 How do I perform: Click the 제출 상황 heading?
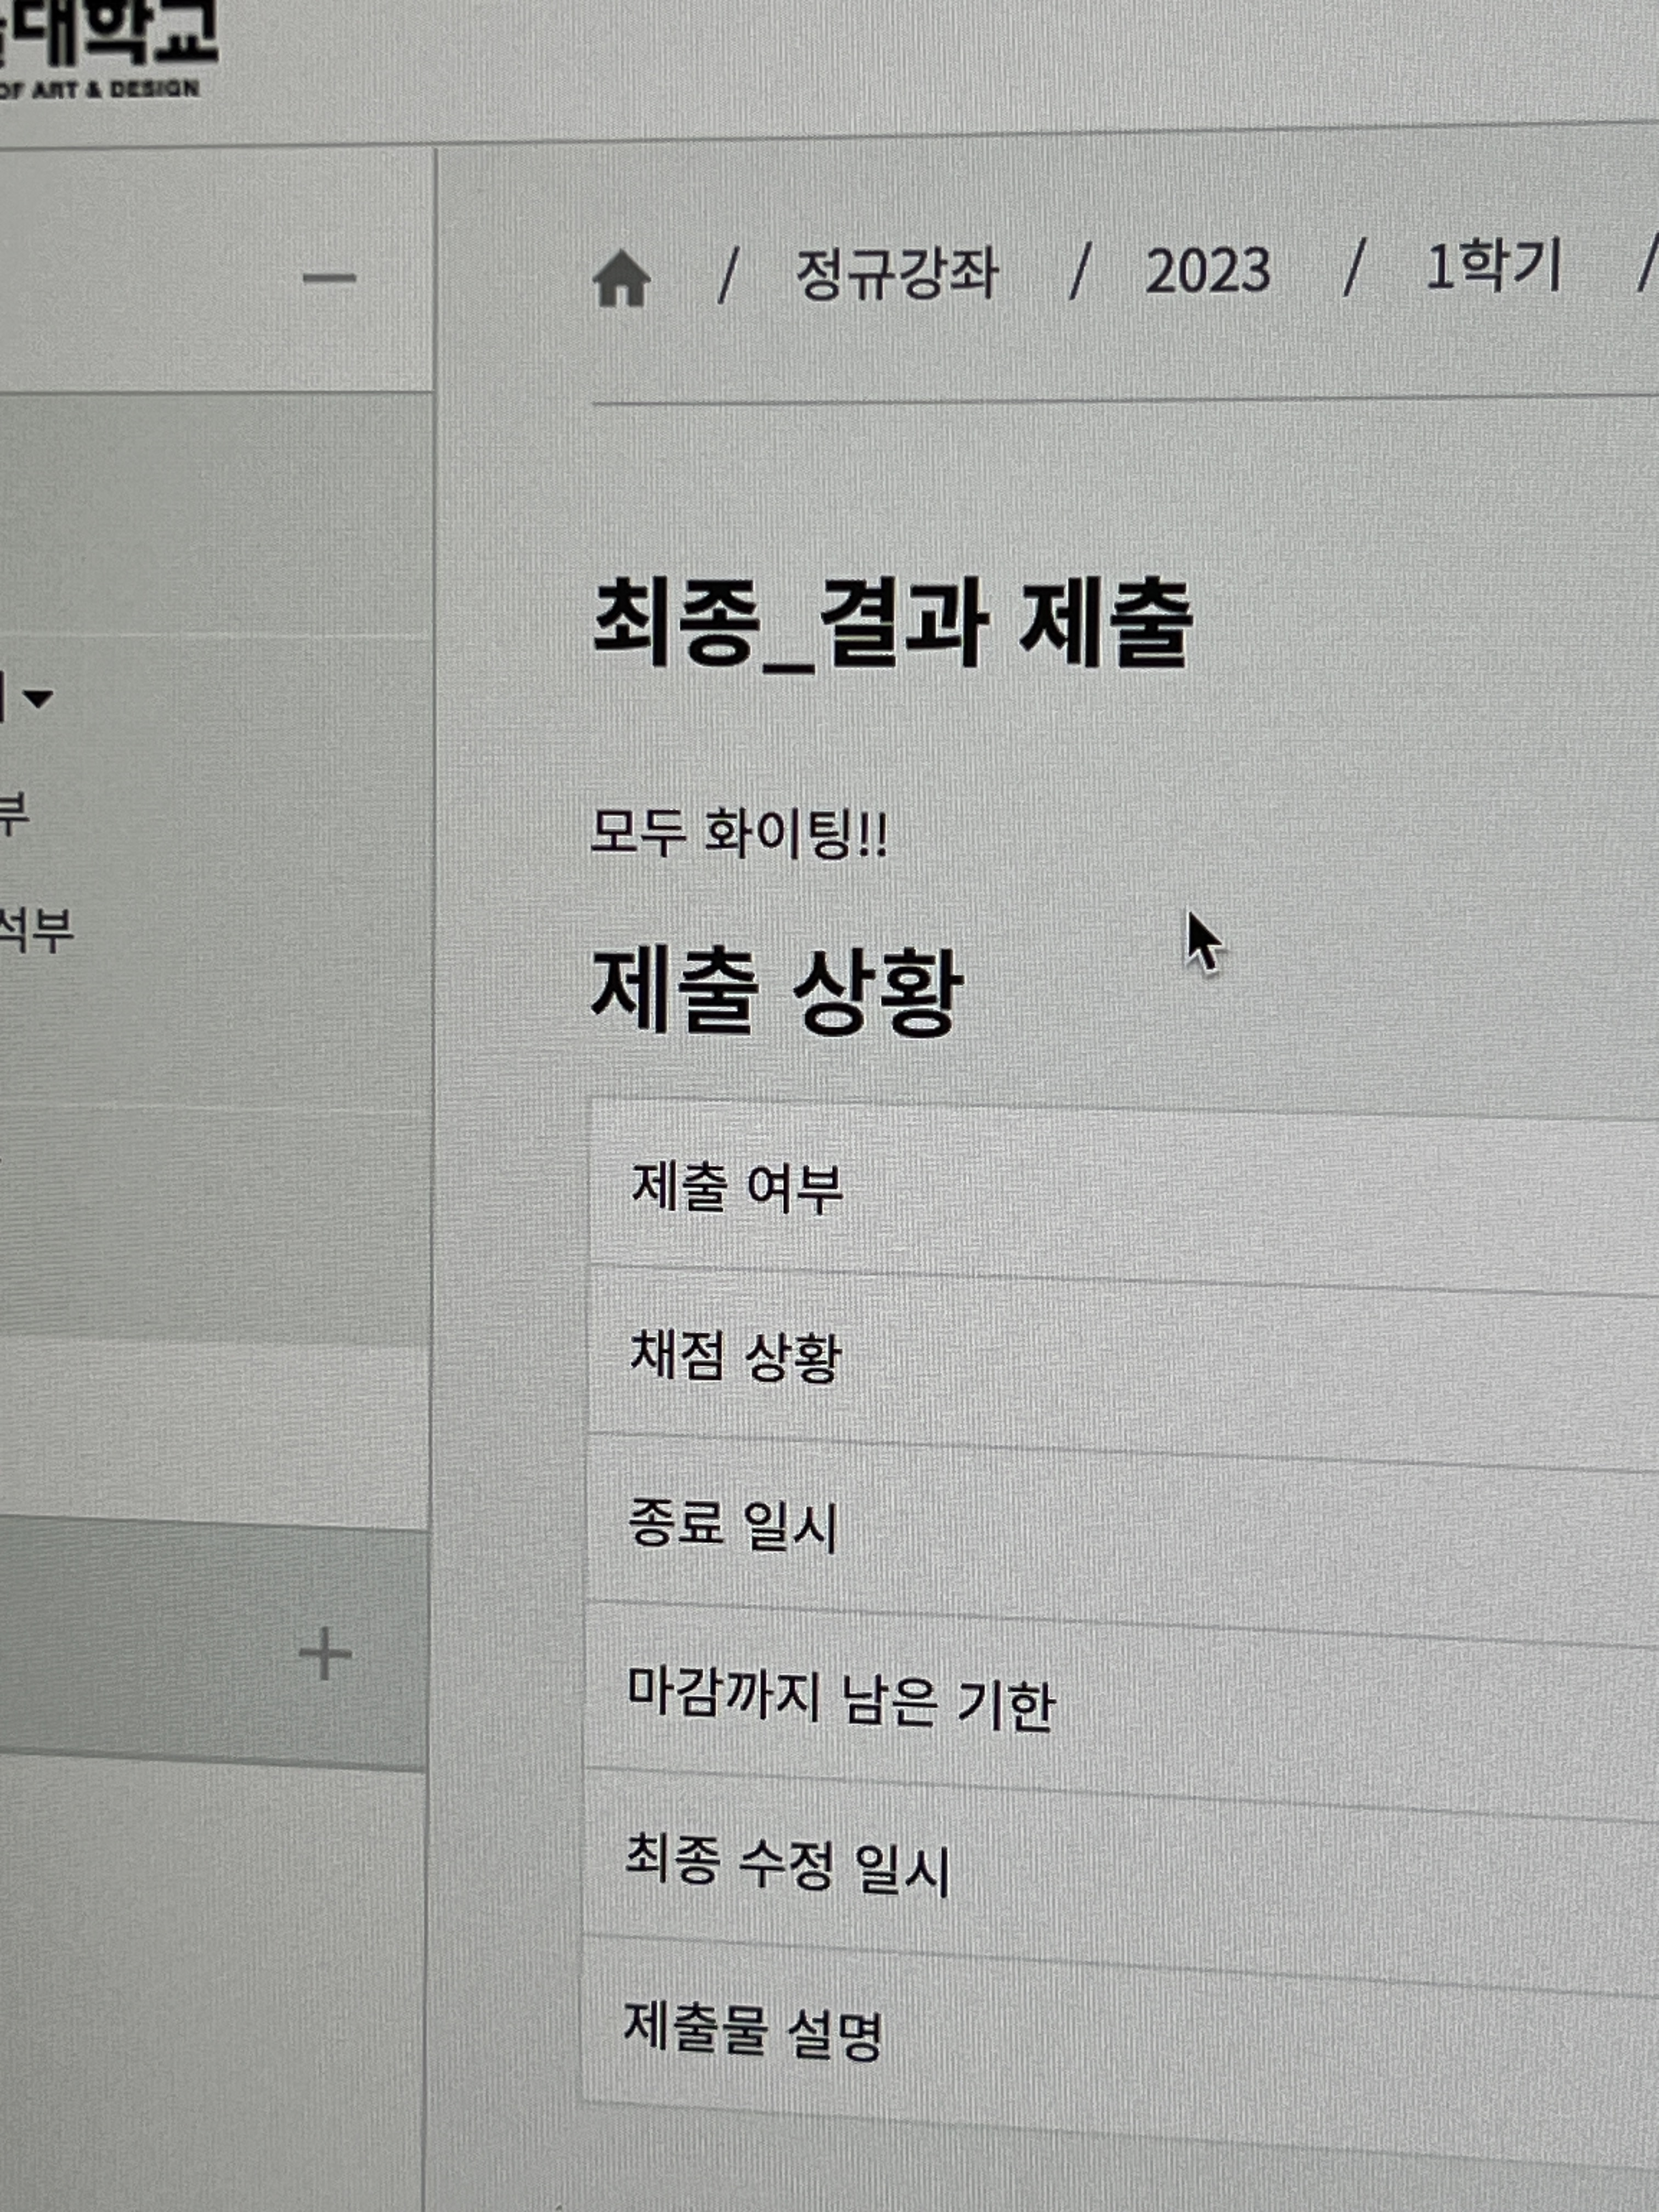pyautogui.click(x=776, y=993)
